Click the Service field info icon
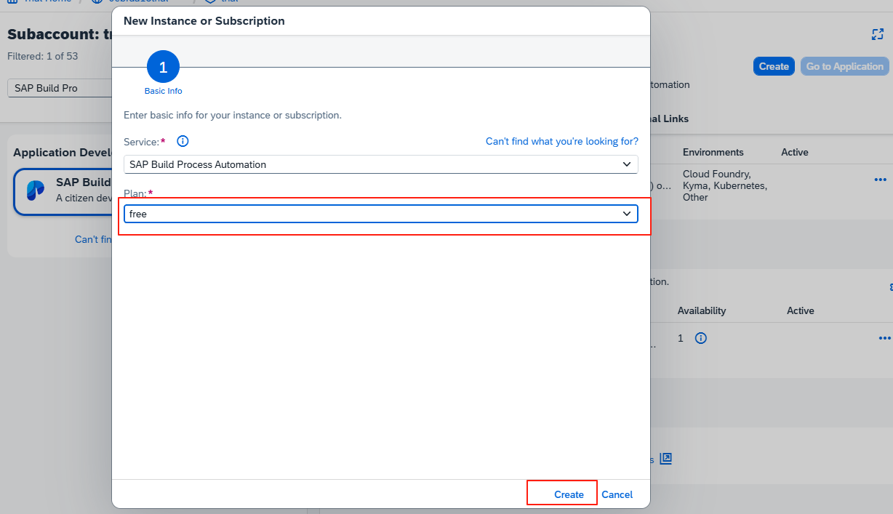The height and width of the screenshot is (514, 893). point(183,141)
